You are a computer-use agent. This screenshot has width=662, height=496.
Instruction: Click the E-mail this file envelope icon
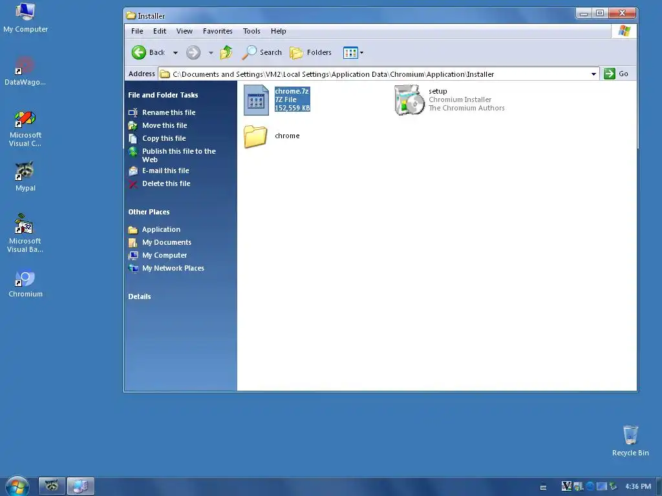tap(133, 170)
